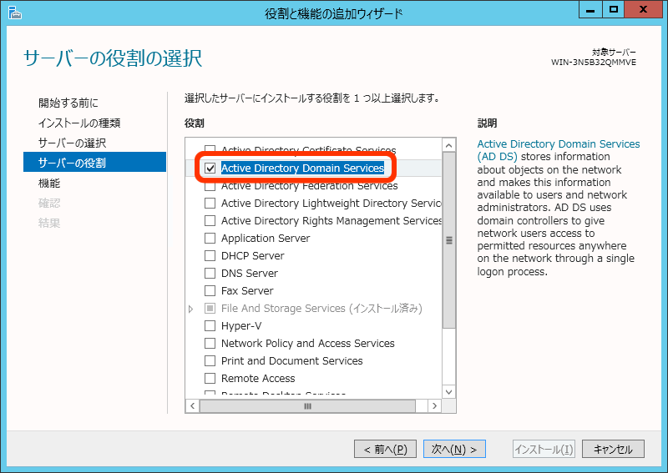Click the roles list scroll up arrow
668x473 pixels.
click(448, 146)
